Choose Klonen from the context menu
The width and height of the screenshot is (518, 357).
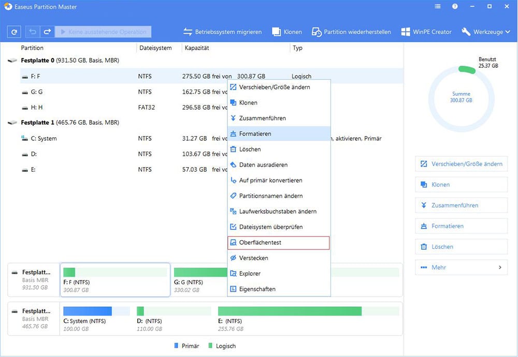click(x=279, y=102)
